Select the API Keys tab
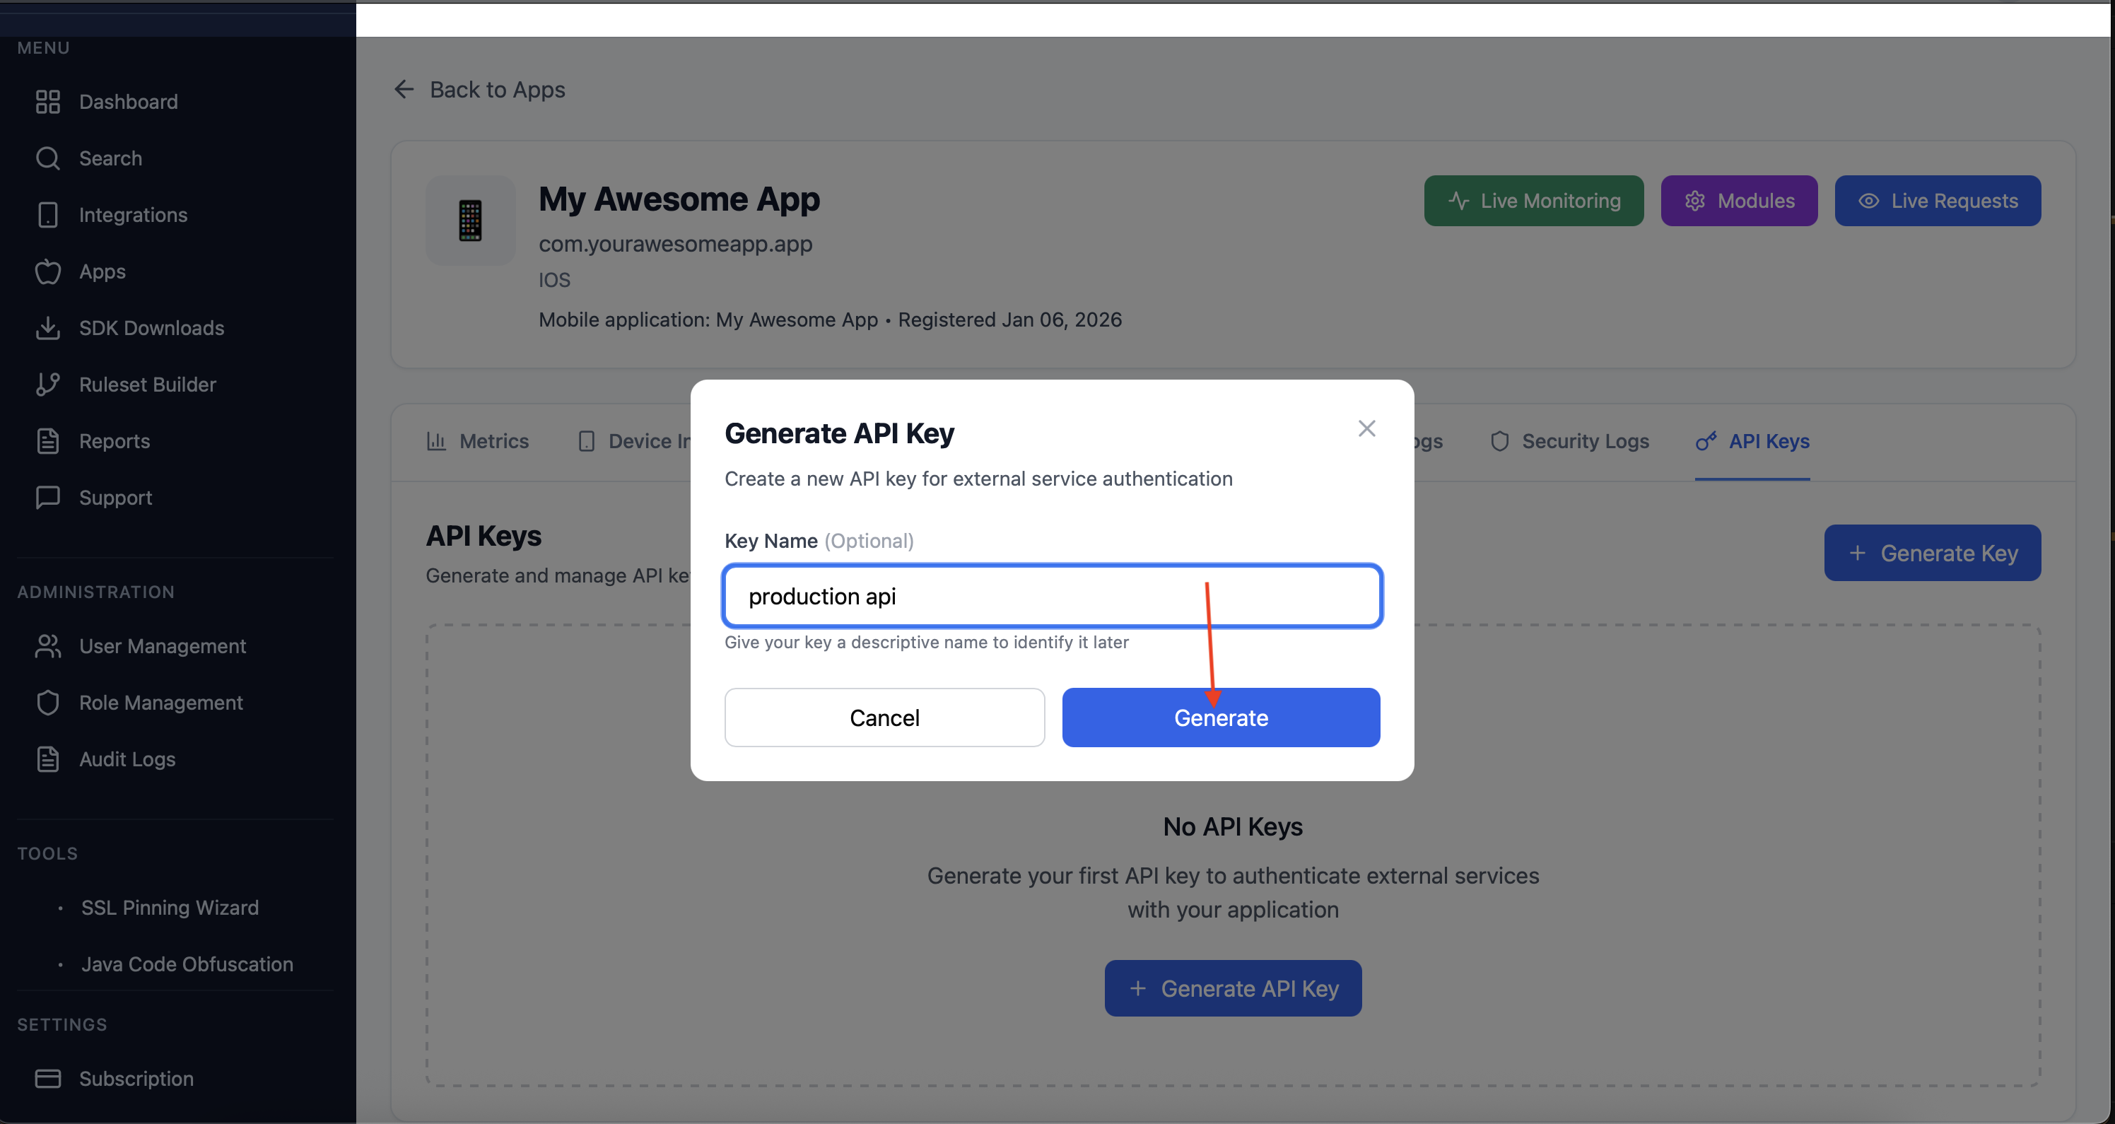This screenshot has width=2115, height=1124. 1753,442
